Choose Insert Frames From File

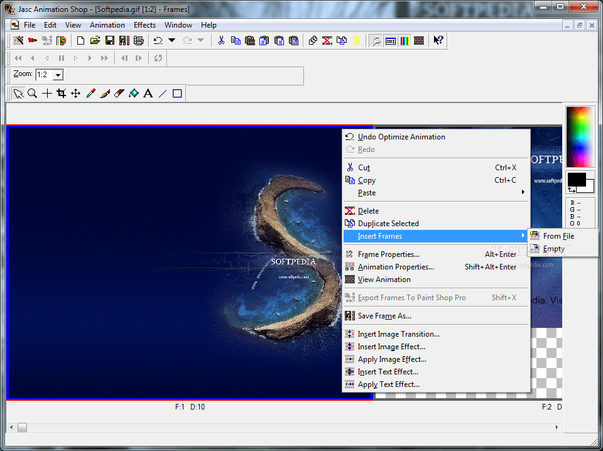(559, 236)
